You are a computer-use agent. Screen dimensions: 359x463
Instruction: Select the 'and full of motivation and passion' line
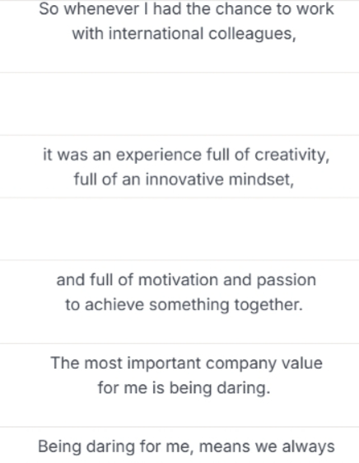(186, 280)
